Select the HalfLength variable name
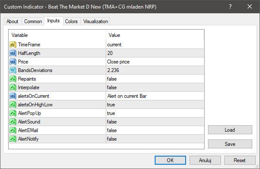Image resolution: width=260 pixels, height=169 pixels. [29, 53]
